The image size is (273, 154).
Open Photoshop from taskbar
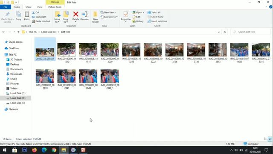click(x=25, y=150)
